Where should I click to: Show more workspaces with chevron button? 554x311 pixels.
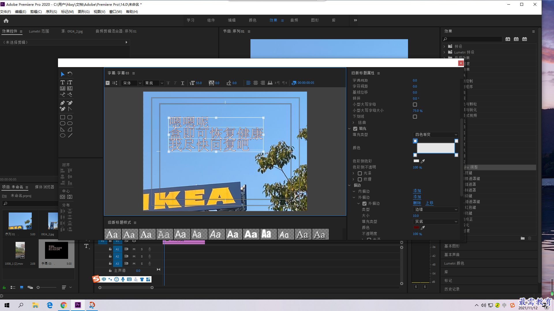(x=355, y=20)
